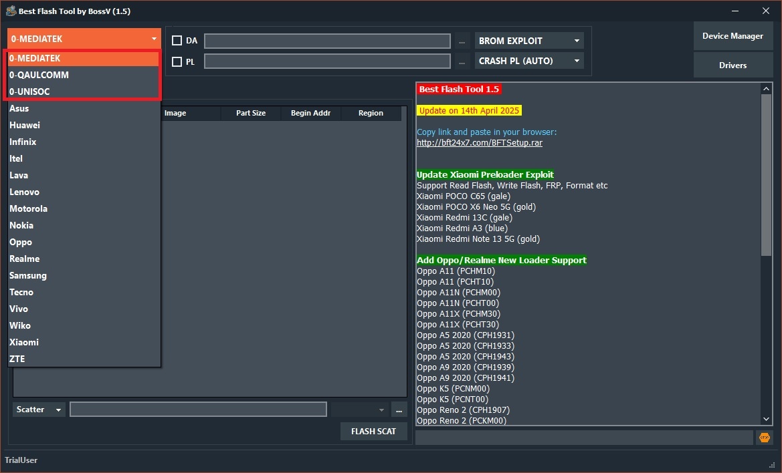Choose Xiaomi in the brand list
Image resolution: width=782 pixels, height=473 pixels.
pyautogui.click(x=84, y=342)
